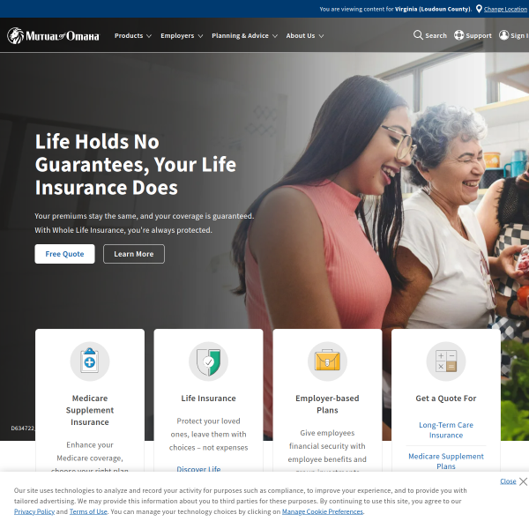Image resolution: width=529 pixels, height=529 pixels.
Task: Expand the Employers chevron
Action: pyautogui.click(x=200, y=36)
